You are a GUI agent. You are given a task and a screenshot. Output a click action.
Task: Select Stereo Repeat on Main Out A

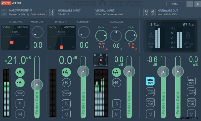(x=150, y=92)
